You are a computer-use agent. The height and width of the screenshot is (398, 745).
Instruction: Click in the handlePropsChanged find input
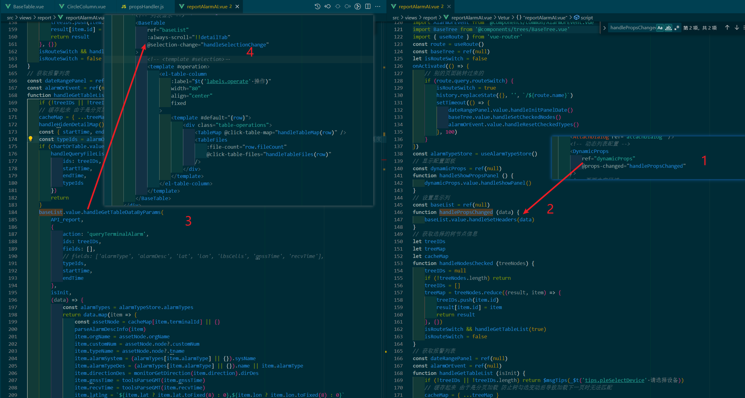click(x=632, y=28)
